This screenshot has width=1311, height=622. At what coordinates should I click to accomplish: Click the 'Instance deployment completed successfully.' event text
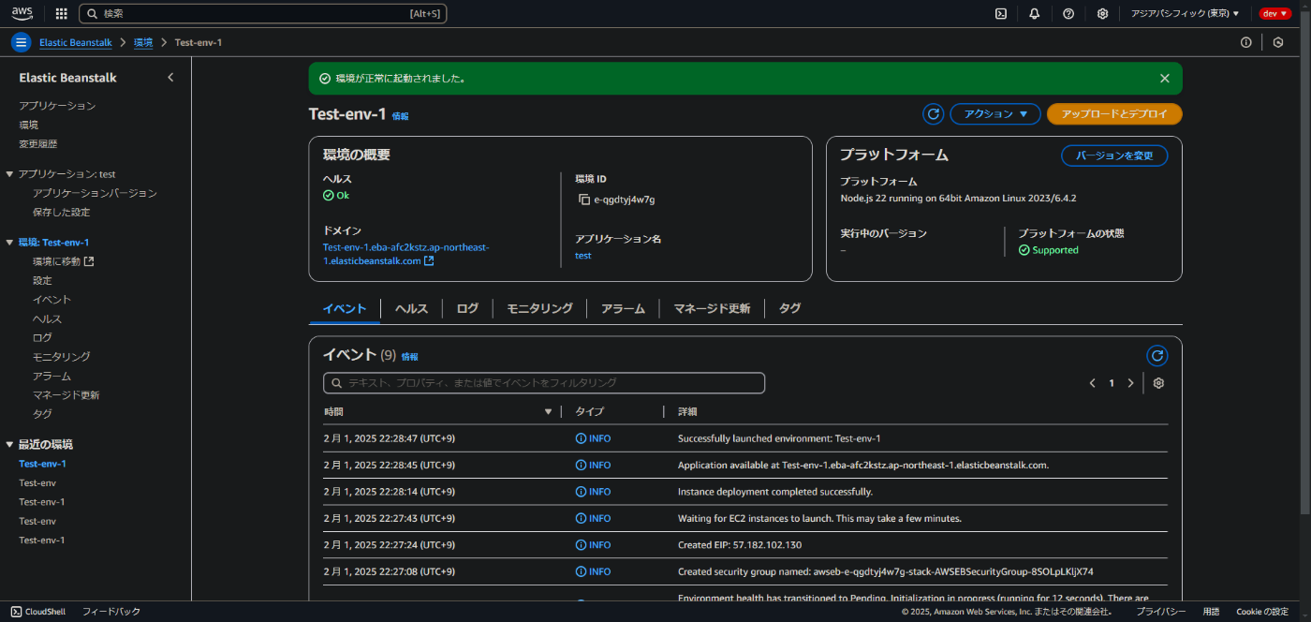(x=775, y=492)
